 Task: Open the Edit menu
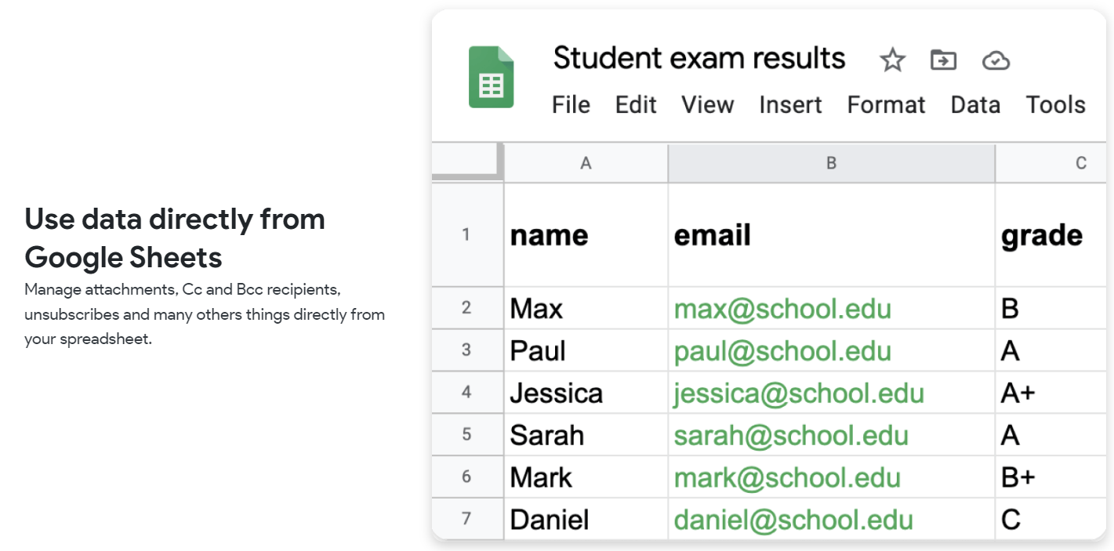tap(636, 105)
